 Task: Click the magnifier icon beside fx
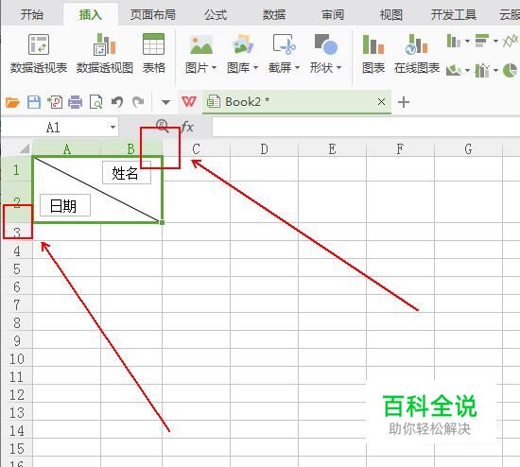coord(163,126)
